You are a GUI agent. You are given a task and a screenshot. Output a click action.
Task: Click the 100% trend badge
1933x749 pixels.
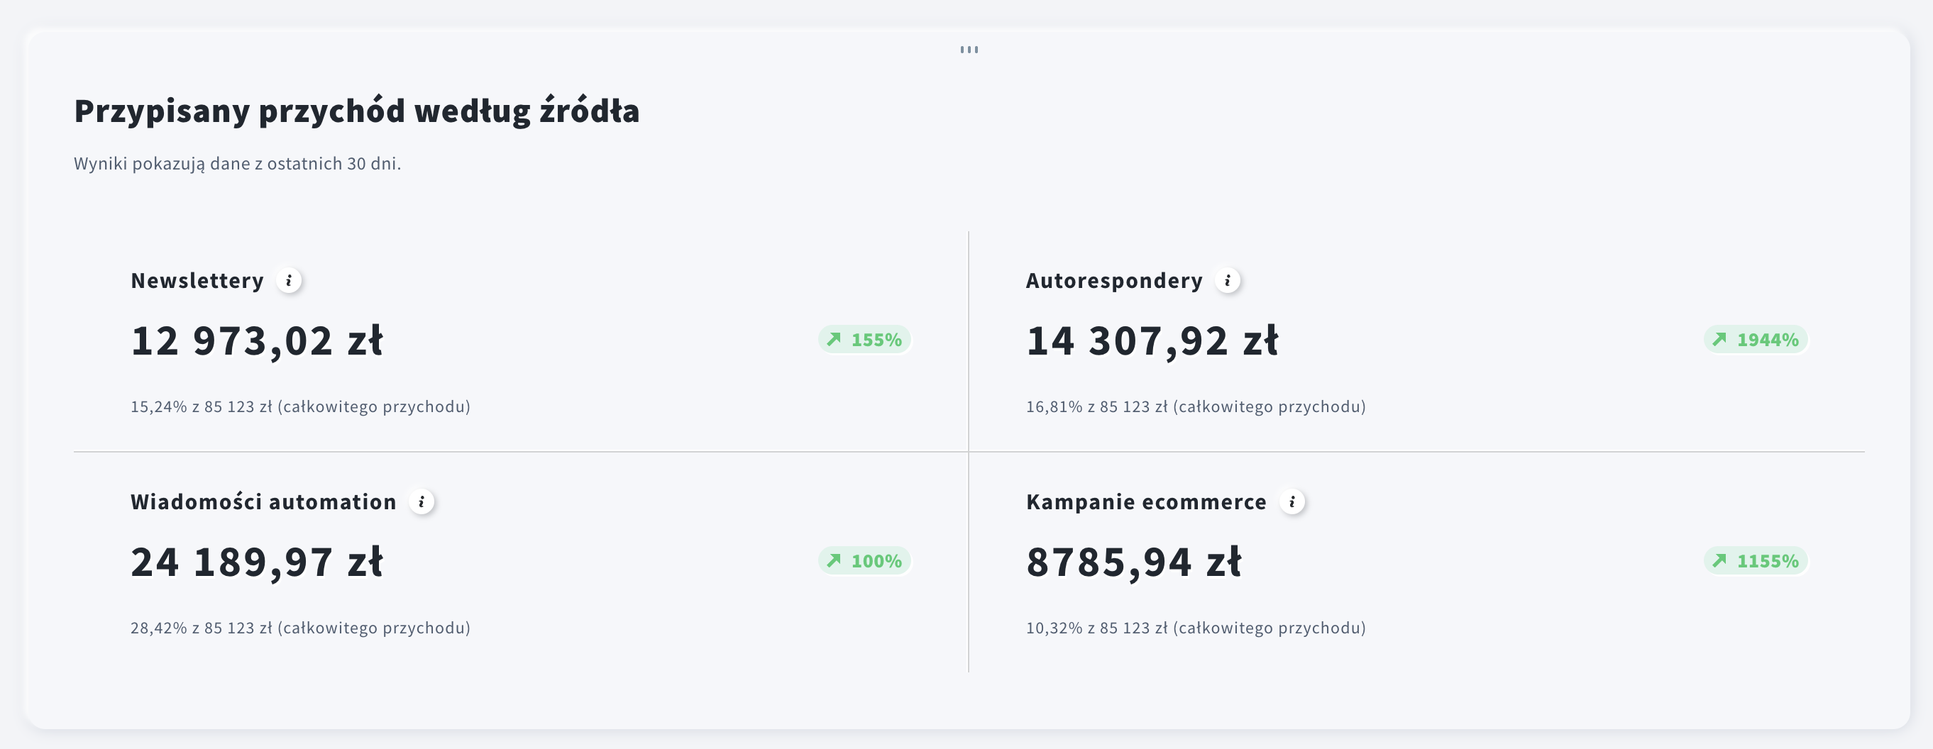(864, 561)
